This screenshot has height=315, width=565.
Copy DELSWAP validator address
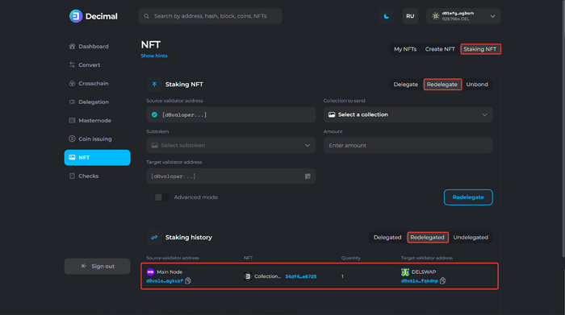pyautogui.click(x=443, y=280)
